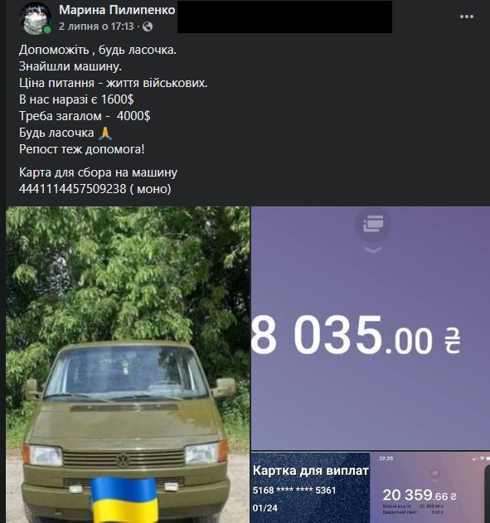Click the Треба загалом - 4000$ line
Screen dimensions: 490x523
pos(85,116)
